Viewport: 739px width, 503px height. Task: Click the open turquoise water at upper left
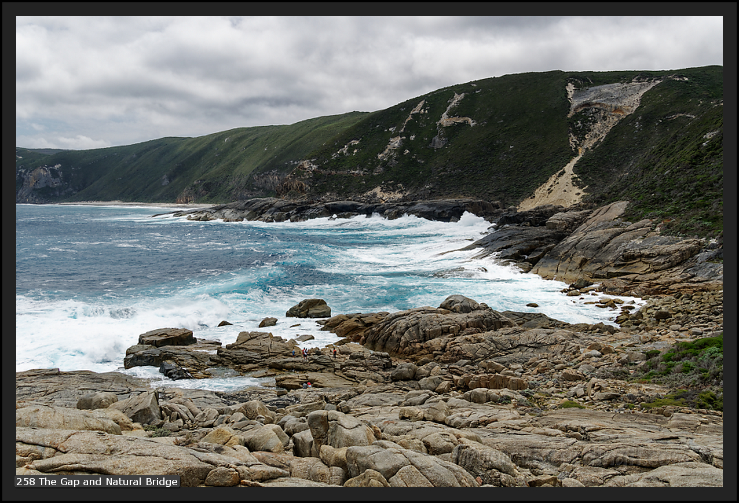coord(87,243)
